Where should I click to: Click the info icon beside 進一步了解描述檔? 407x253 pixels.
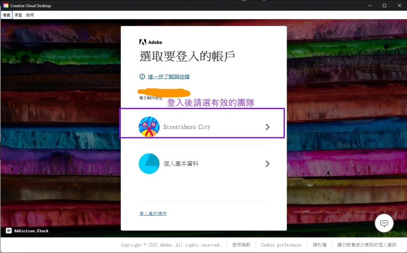[x=142, y=77]
